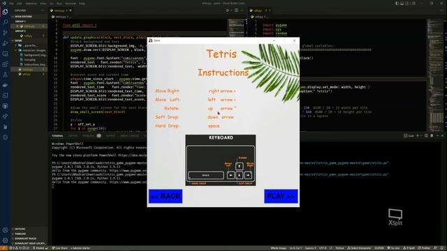Open the Testing flask icon in activity bar
The image size is (447, 251).
5,75
